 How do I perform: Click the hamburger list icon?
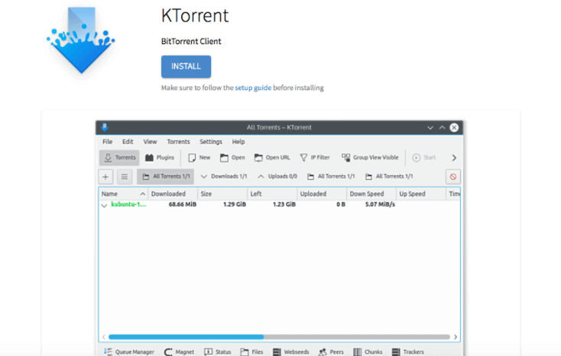(125, 177)
